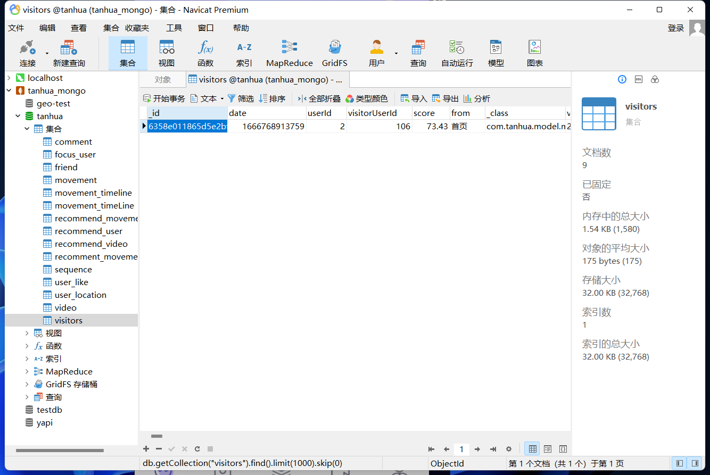This screenshot has height=475, width=710.
Task: Collapse the 集合 tree node
Action: (27, 129)
